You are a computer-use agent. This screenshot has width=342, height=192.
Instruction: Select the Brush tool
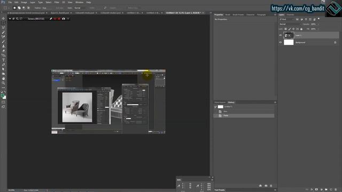click(x=3, y=42)
